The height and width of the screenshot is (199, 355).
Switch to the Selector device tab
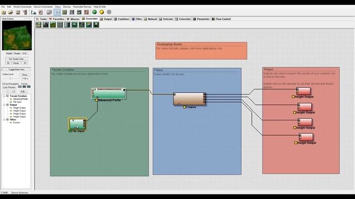click(166, 19)
